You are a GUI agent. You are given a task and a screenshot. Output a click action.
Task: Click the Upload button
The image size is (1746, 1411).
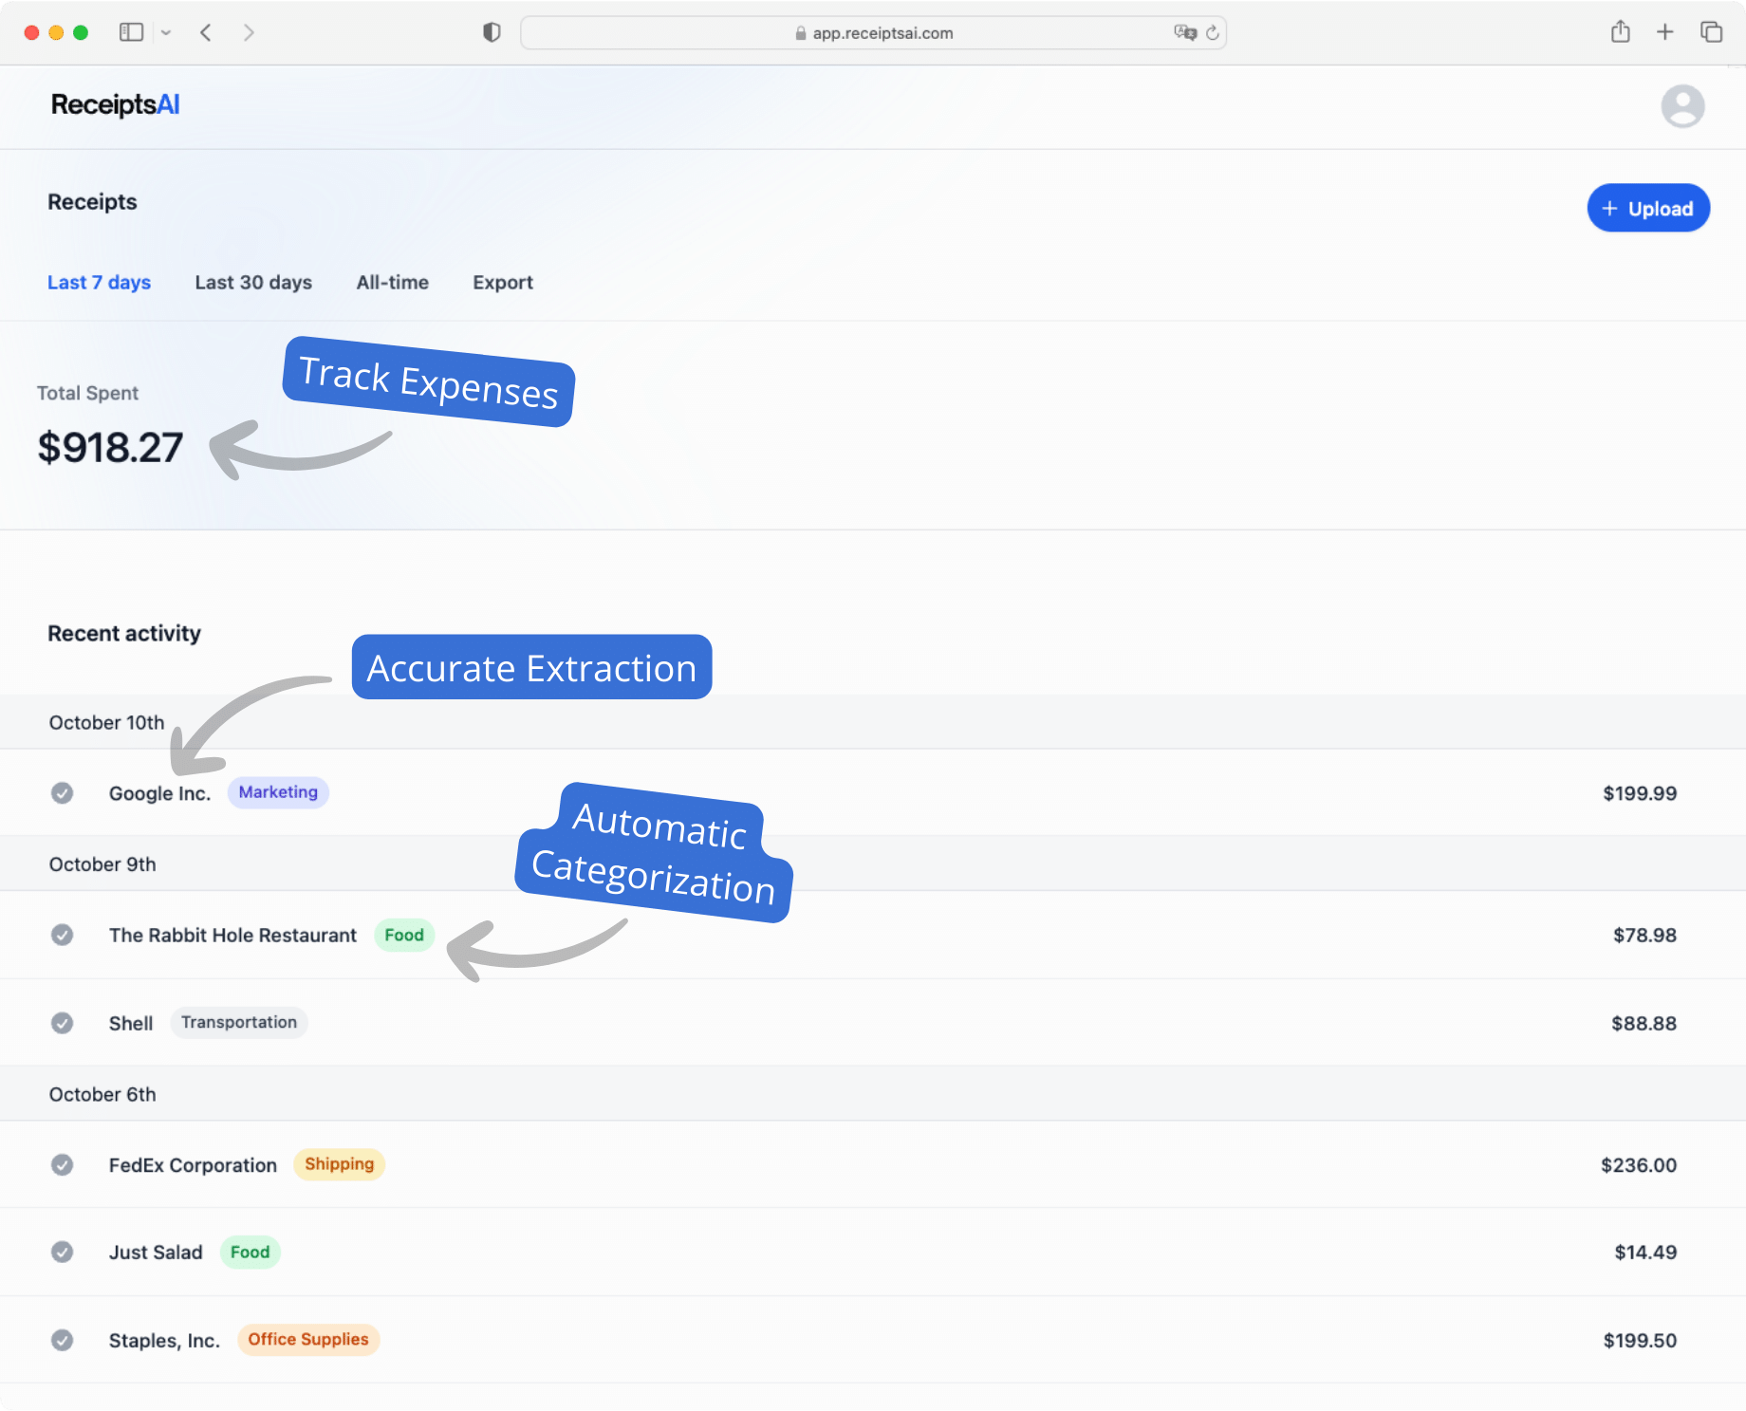click(x=1648, y=208)
